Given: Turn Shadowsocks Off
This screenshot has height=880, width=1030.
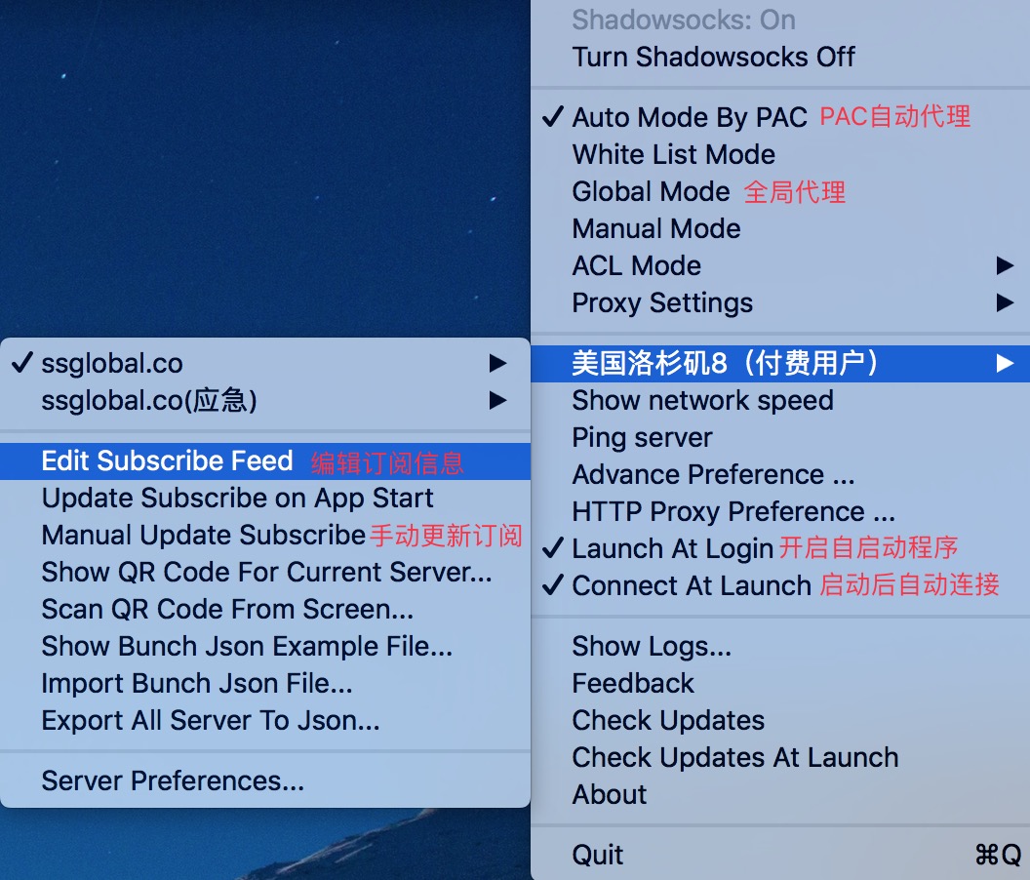Looking at the screenshot, I should pyautogui.click(x=779, y=58).
